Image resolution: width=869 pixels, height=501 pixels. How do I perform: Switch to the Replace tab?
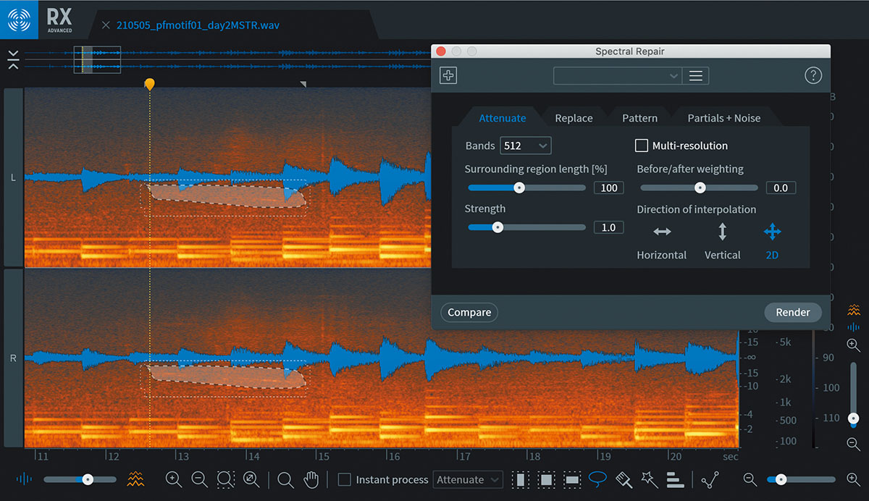[574, 118]
